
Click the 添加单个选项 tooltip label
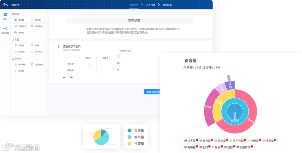pyautogui.click(x=126, y=51)
